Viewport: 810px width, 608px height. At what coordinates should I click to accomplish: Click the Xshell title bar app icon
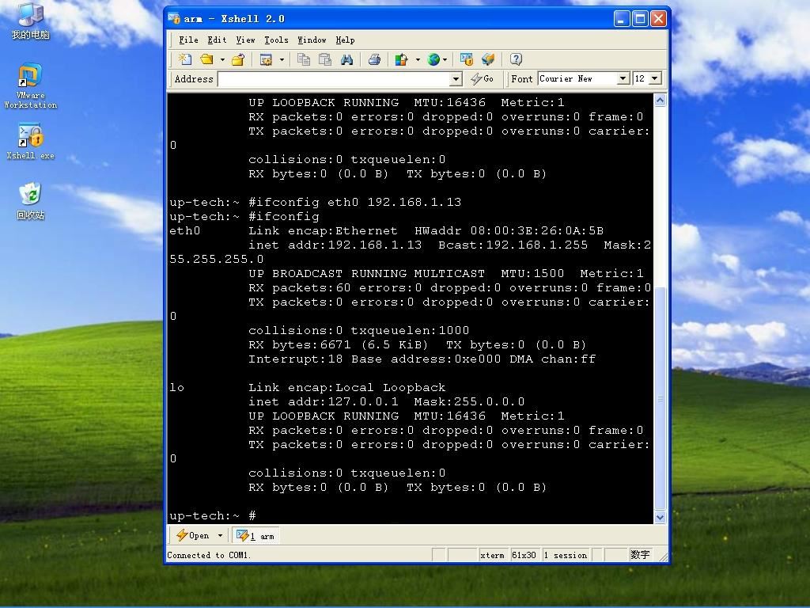[174, 19]
